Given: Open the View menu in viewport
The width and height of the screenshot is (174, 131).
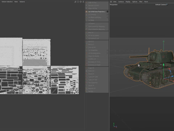Looking at the screenshot, I should [x=115, y=2].
